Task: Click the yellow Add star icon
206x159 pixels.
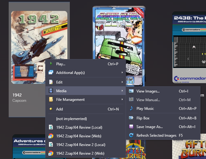Action: point(51,109)
